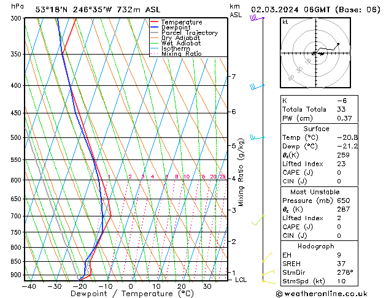This screenshot has height=298, width=386.
Task: Click the hodograph wind plot
Action: pyautogui.click(x=315, y=53)
